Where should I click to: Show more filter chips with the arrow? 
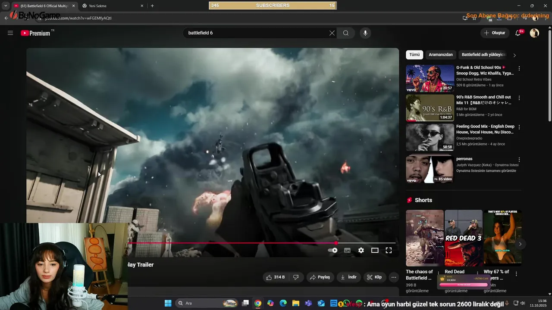pos(514,55)
